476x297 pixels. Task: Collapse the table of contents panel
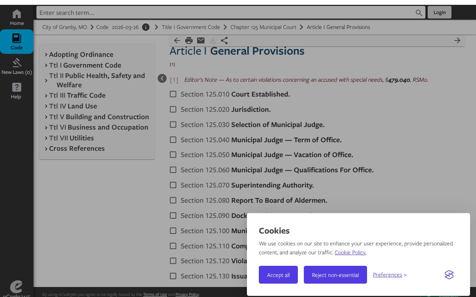(x=162, y=78)
